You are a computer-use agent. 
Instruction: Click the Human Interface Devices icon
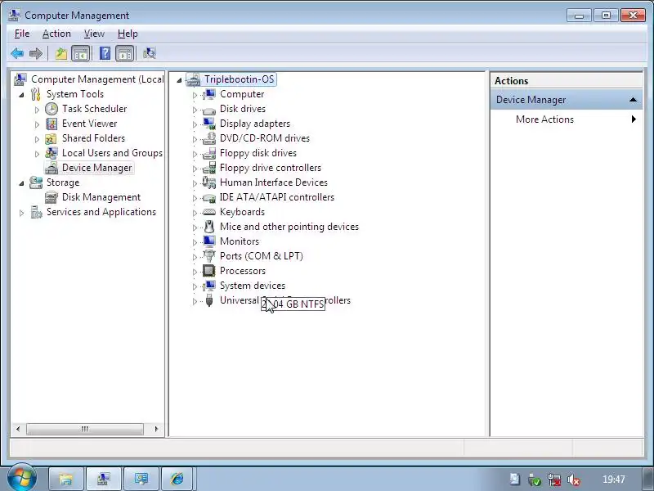tap(208, 182)
